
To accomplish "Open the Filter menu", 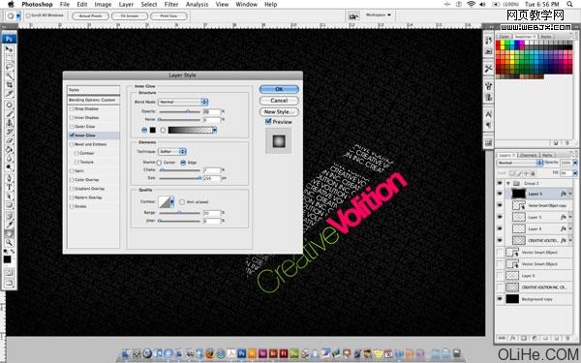I will (171, 4).
